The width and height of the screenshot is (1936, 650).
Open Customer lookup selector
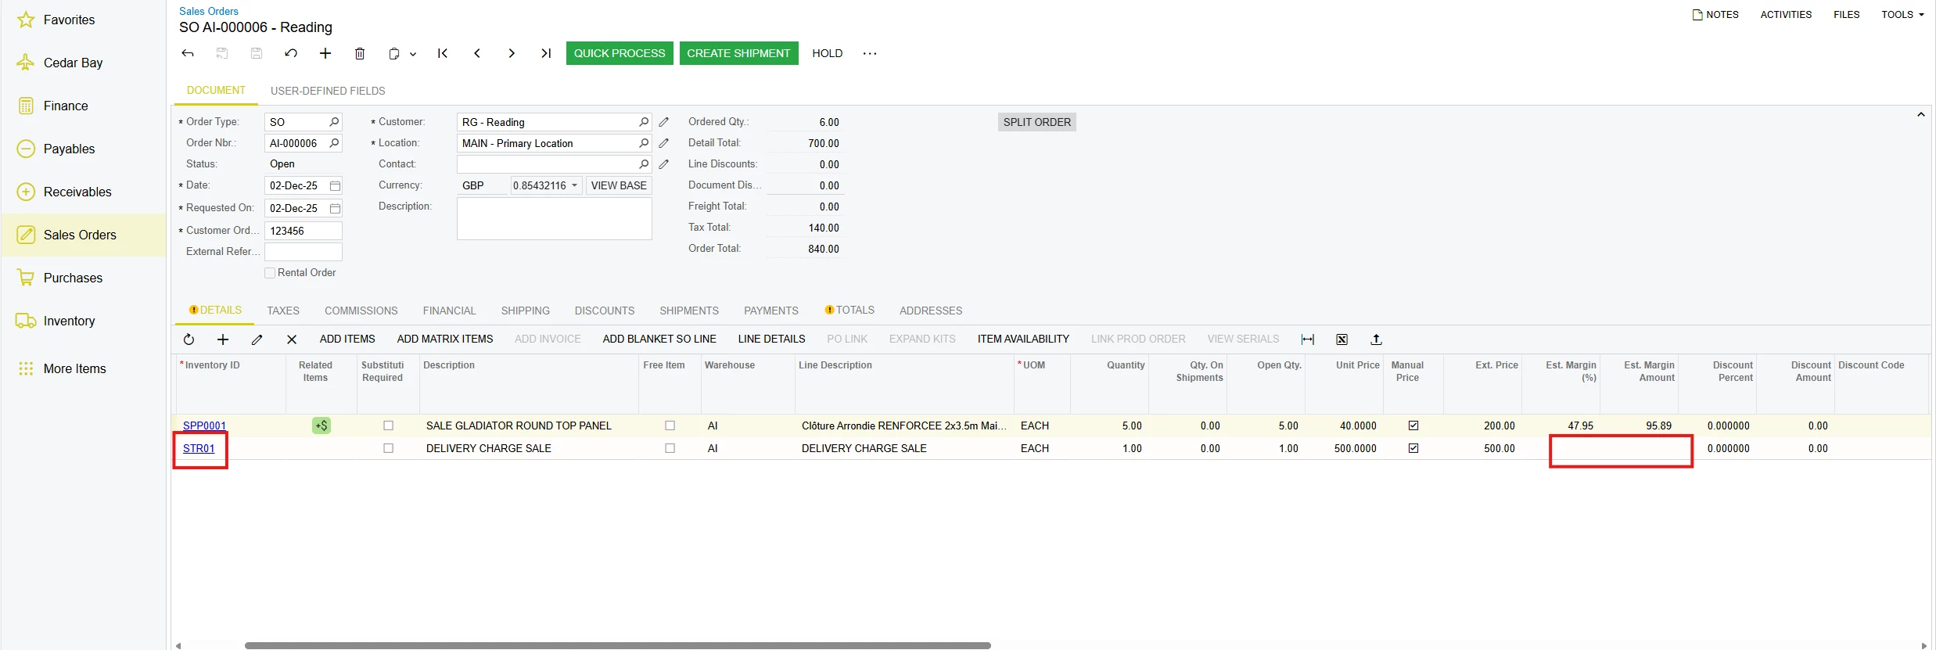coord(644,122)
